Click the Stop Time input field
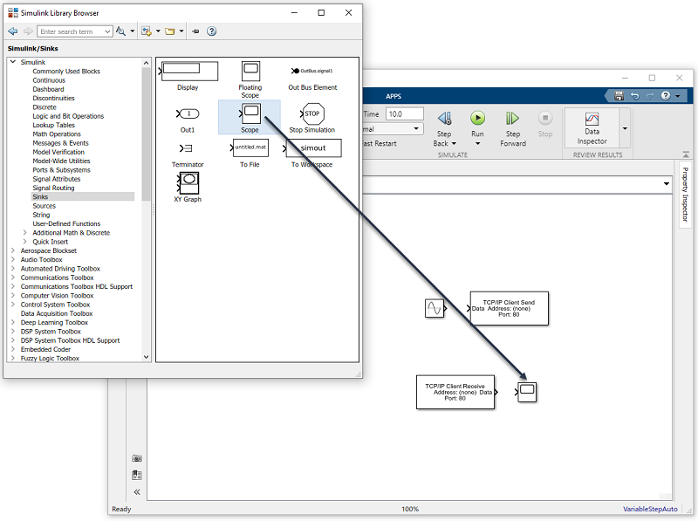698x521 pixels. coord(404,114)
